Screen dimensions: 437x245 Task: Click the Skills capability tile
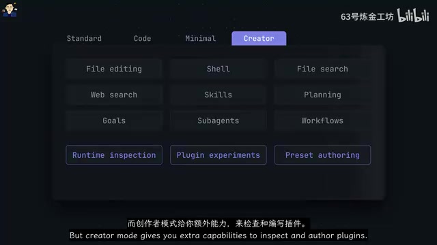point(218,95)
